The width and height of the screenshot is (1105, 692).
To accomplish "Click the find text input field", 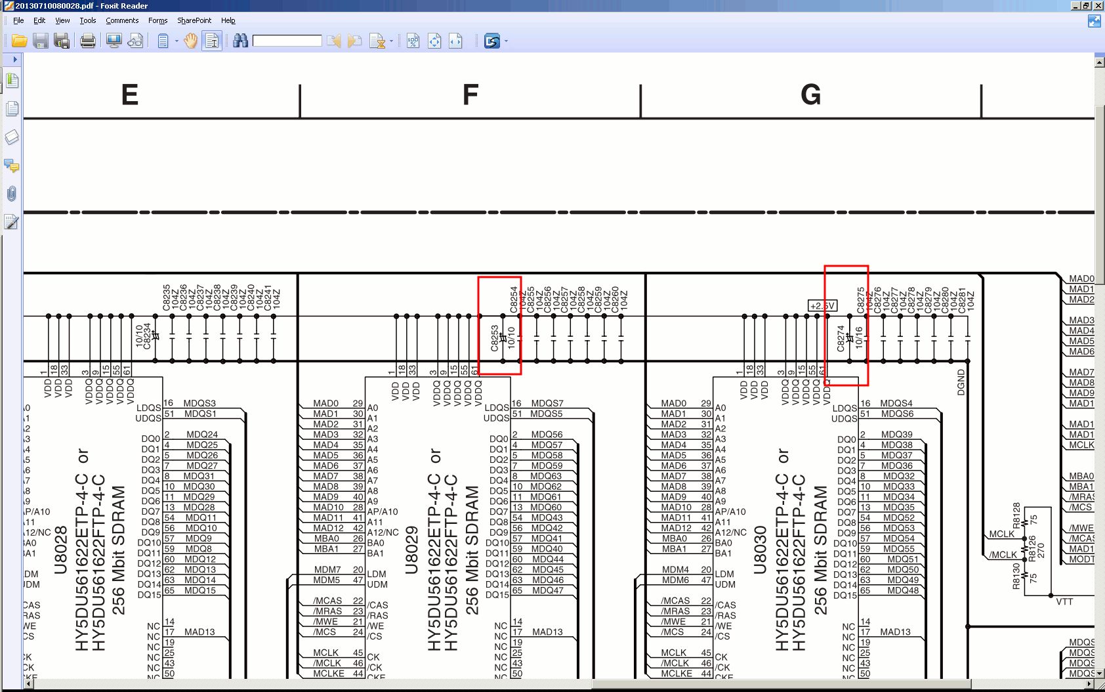I will (287, 41).
